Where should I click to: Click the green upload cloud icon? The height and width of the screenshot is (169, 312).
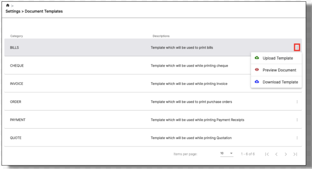pyautogui.click(x=257, y=58)
